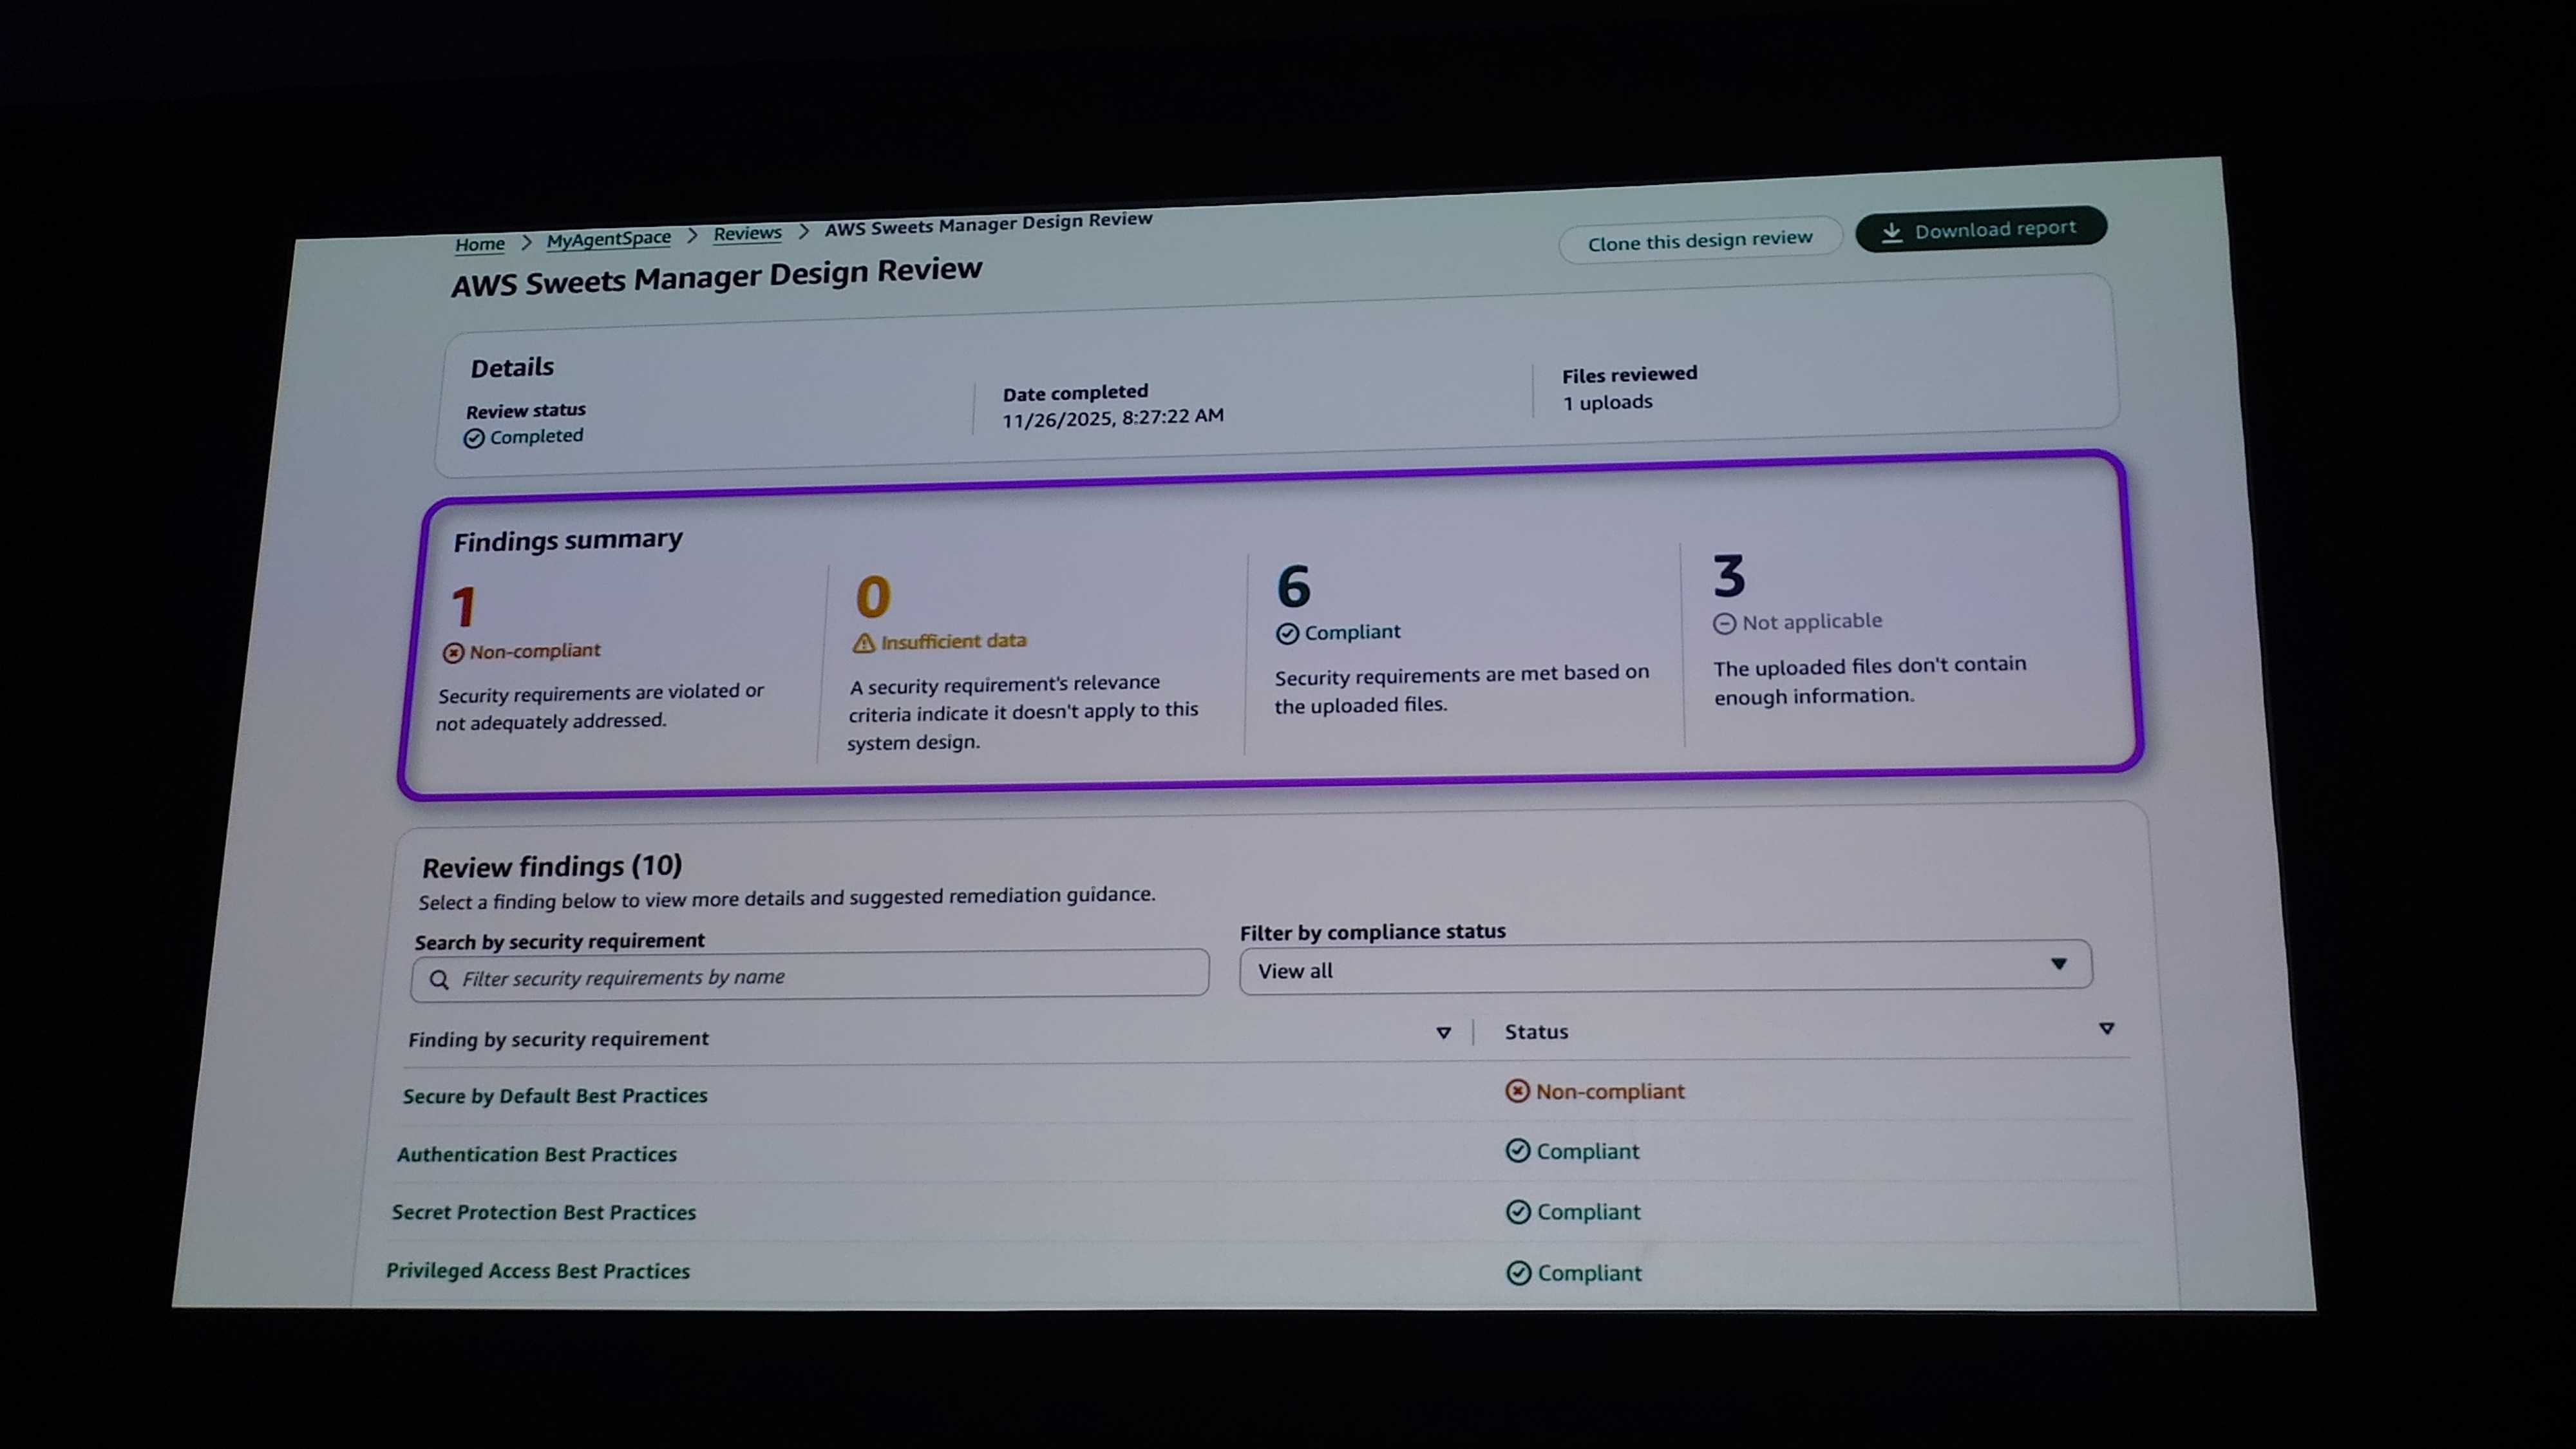Click the Not applicable minus circle icon
Screen dimensions: 2576x1449
pos(1724,624)
